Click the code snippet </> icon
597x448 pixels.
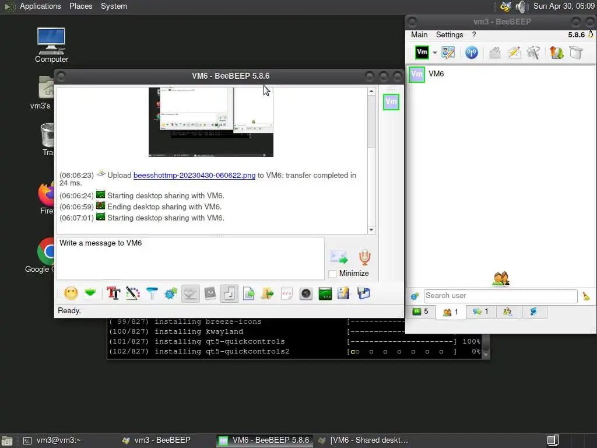(x=287, y=293)
